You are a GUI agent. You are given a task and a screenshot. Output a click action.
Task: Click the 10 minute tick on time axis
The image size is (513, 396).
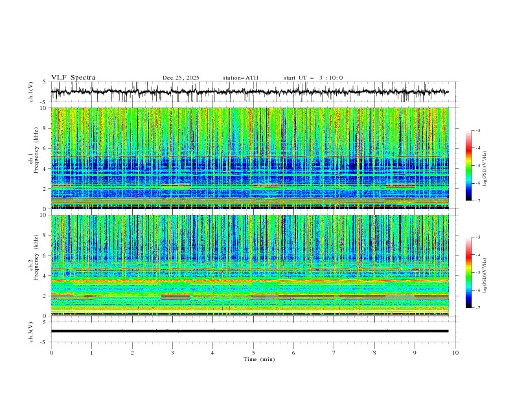(x=455, y=353)
